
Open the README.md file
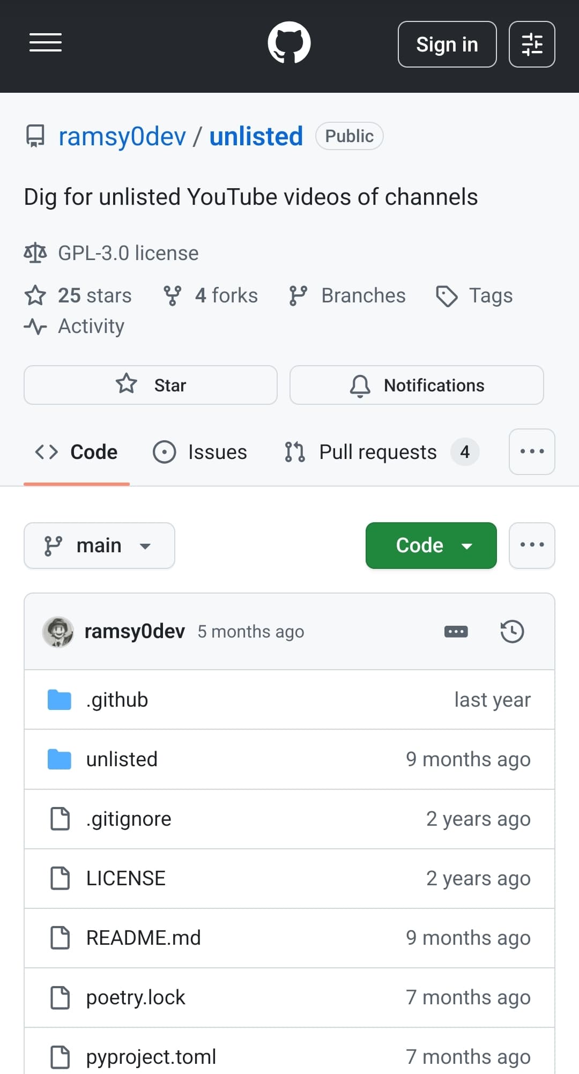(x=143, y=938)
